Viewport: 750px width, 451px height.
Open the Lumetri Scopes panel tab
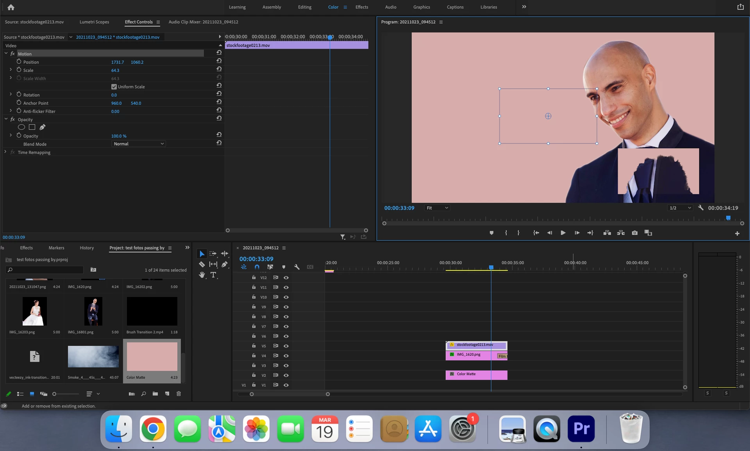coord(94,22)
